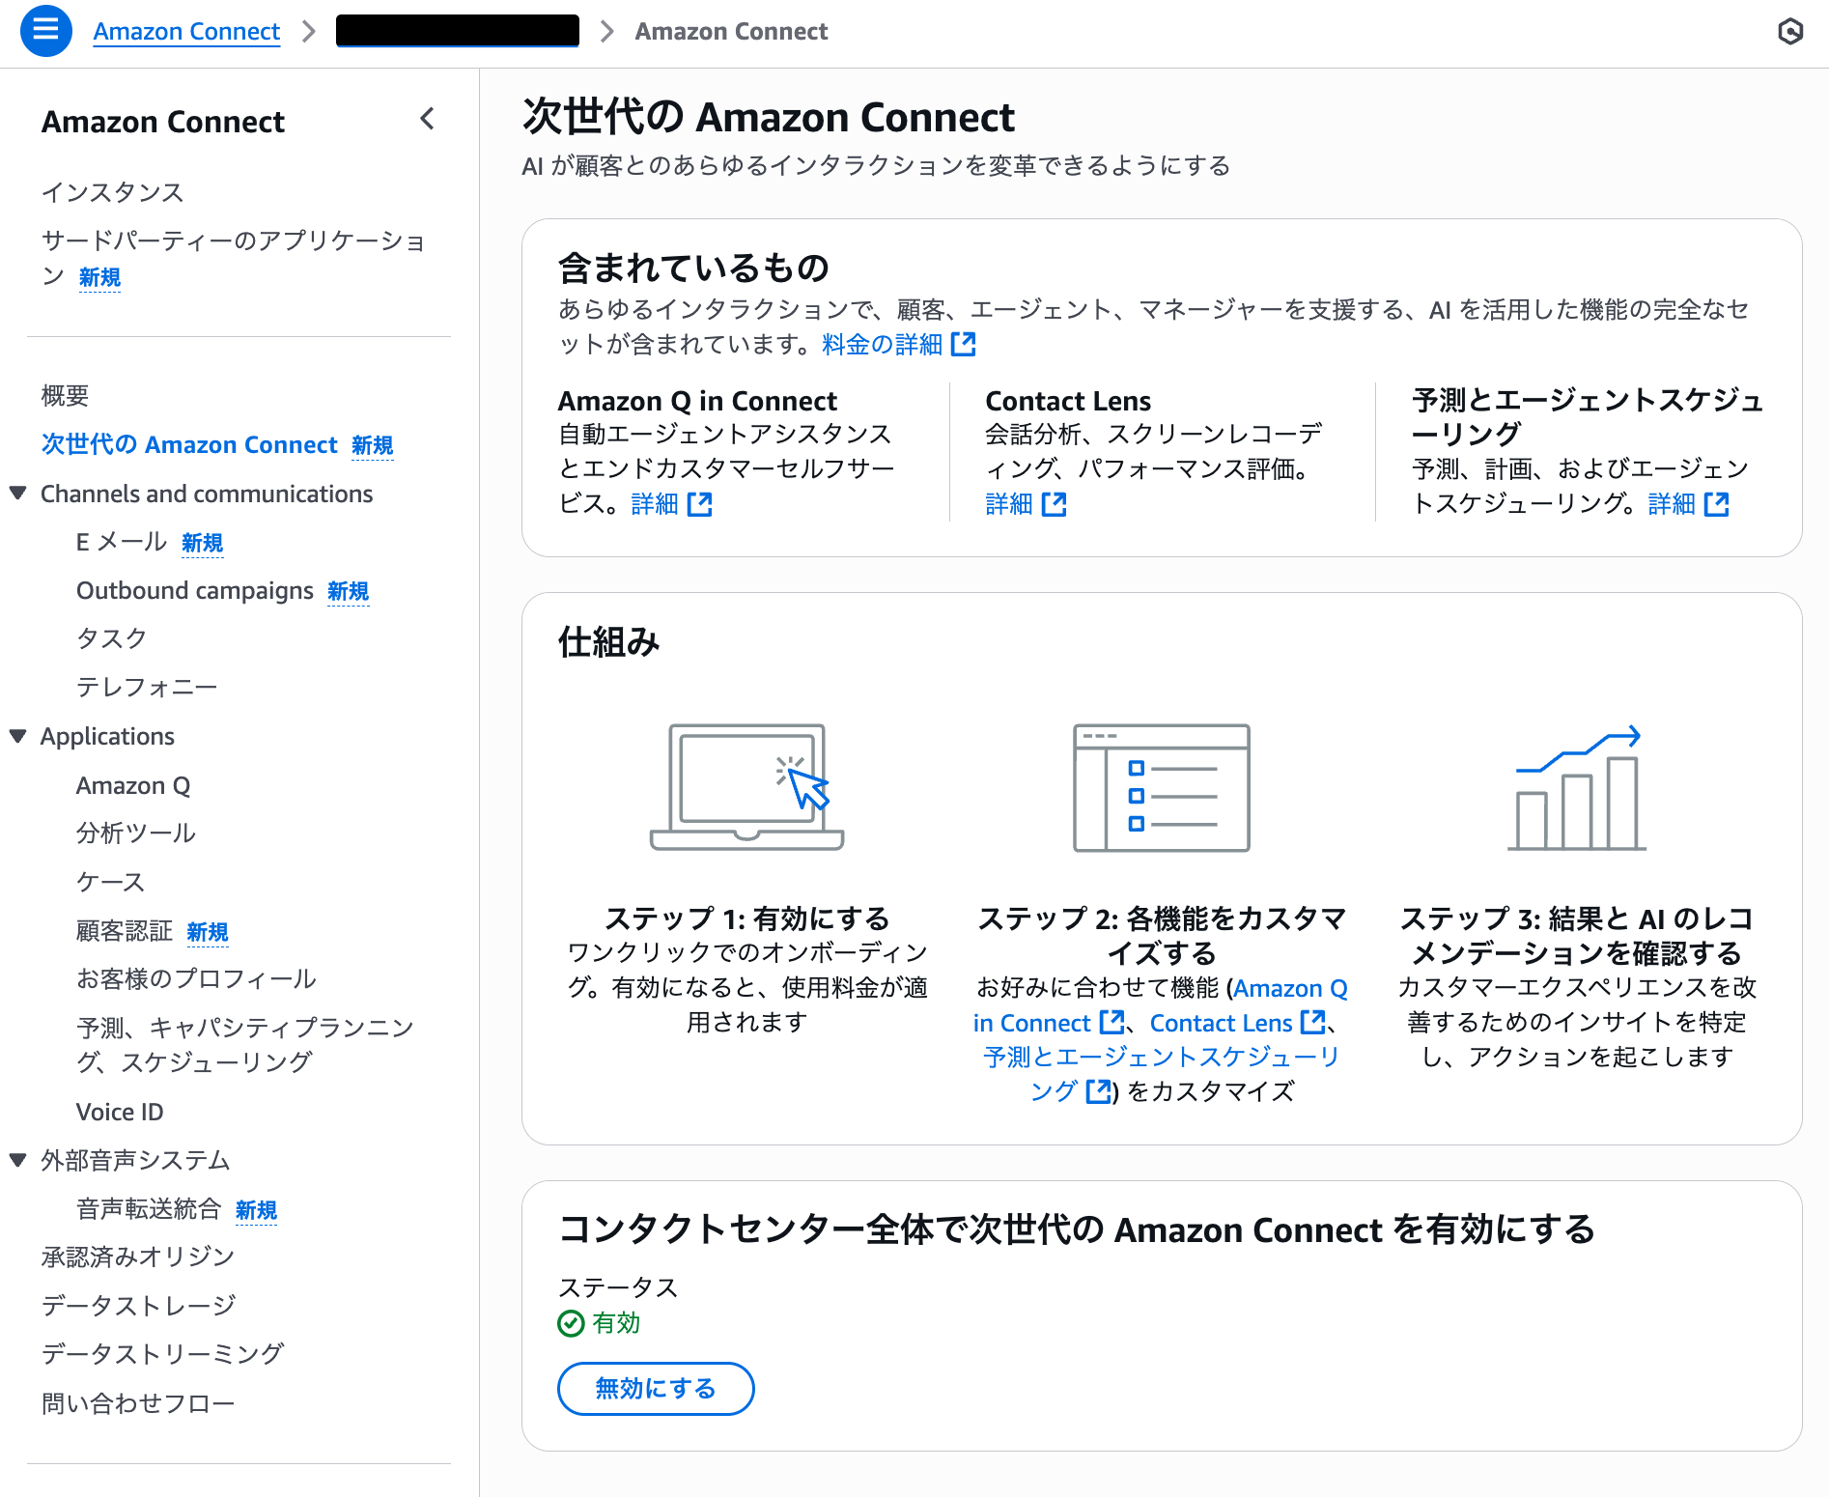The width and height of the screenshot is (1829, 1497).
Task: Open 詳細 link under 予測とエージェントスケジューリング
Action: coord(1672,504)
